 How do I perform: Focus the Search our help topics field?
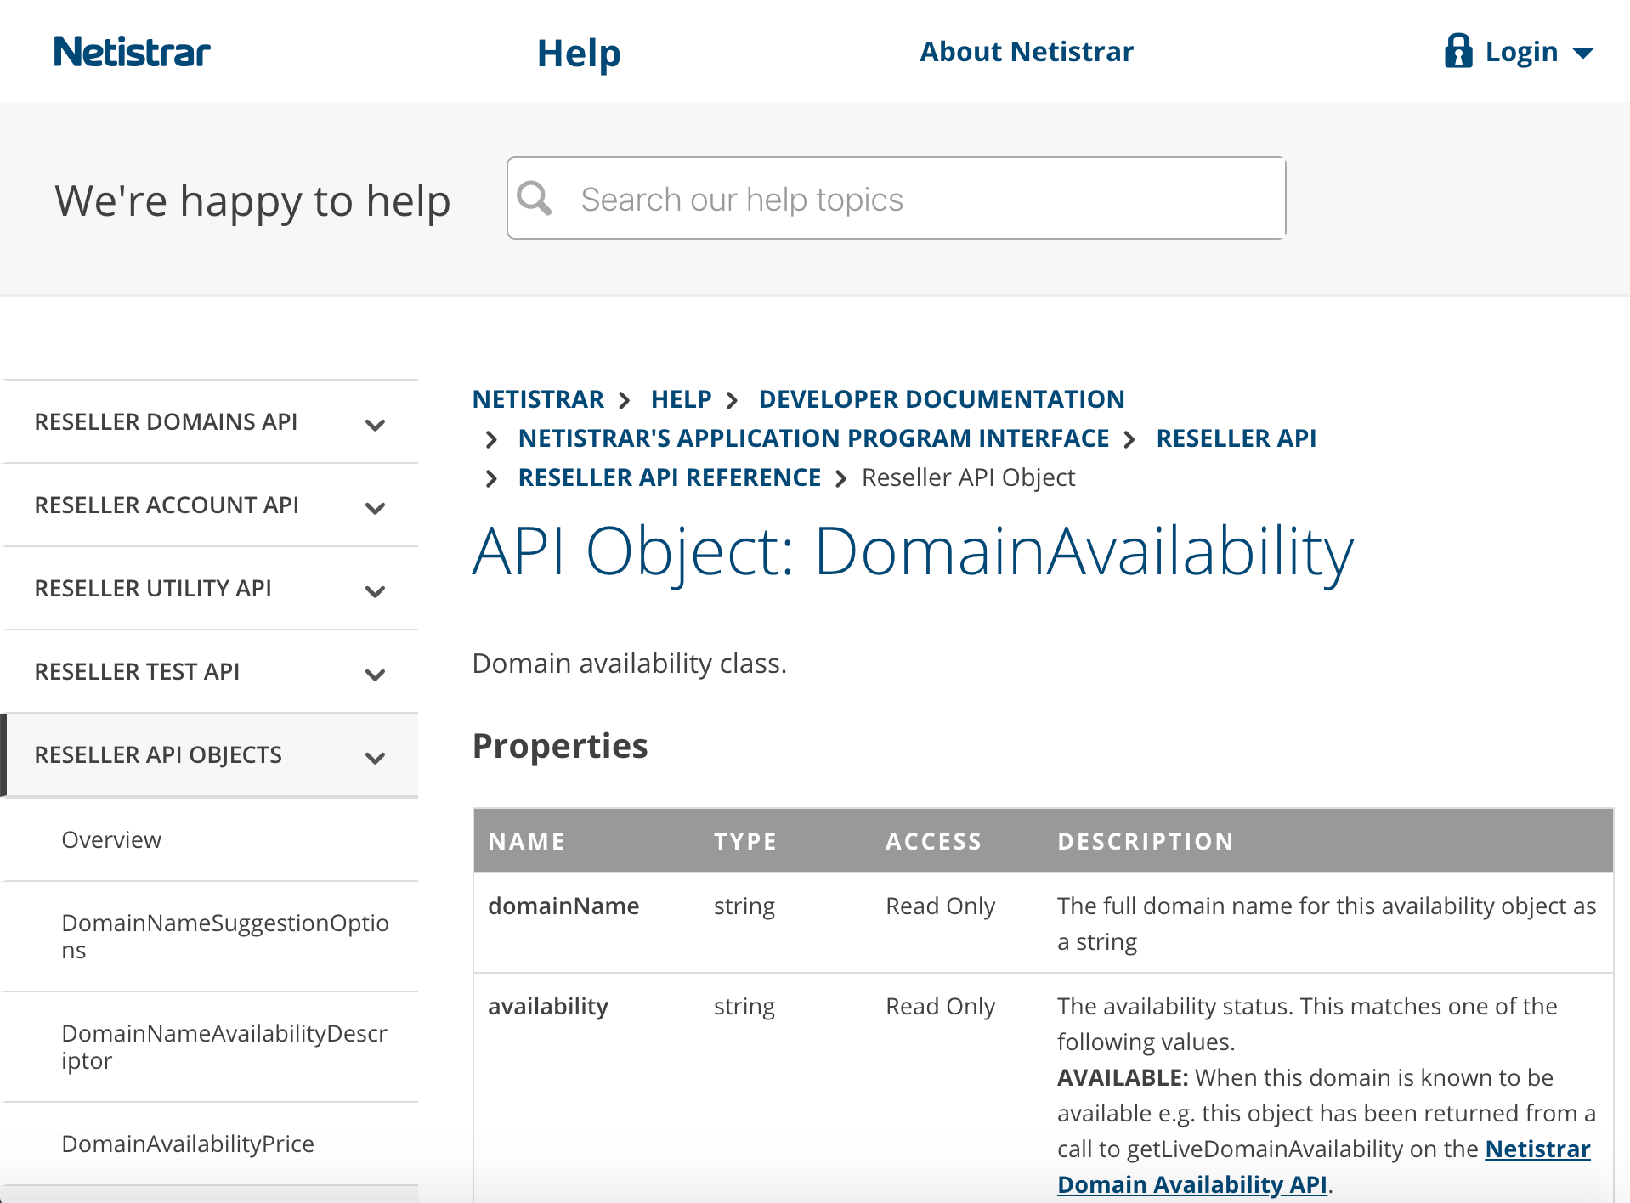(x=896, y=198)
